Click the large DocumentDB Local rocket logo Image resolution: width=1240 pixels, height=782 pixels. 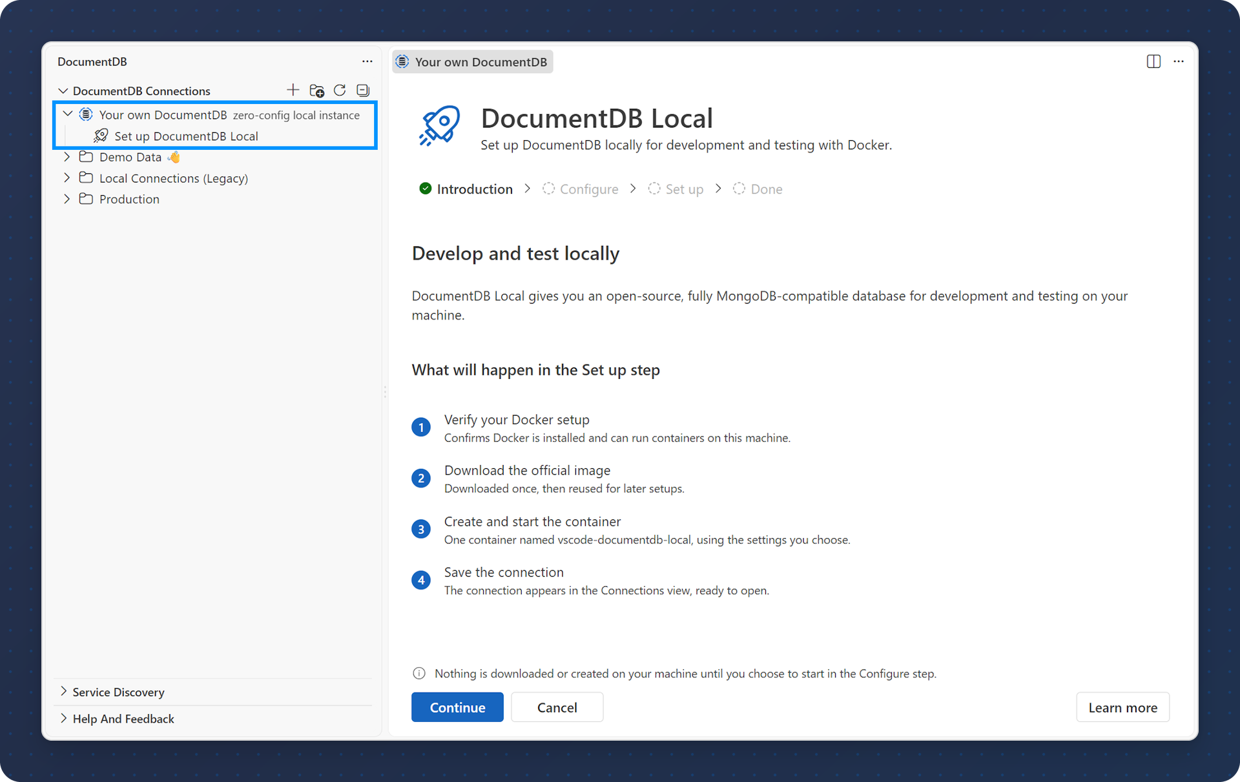(x=440, y=127)
